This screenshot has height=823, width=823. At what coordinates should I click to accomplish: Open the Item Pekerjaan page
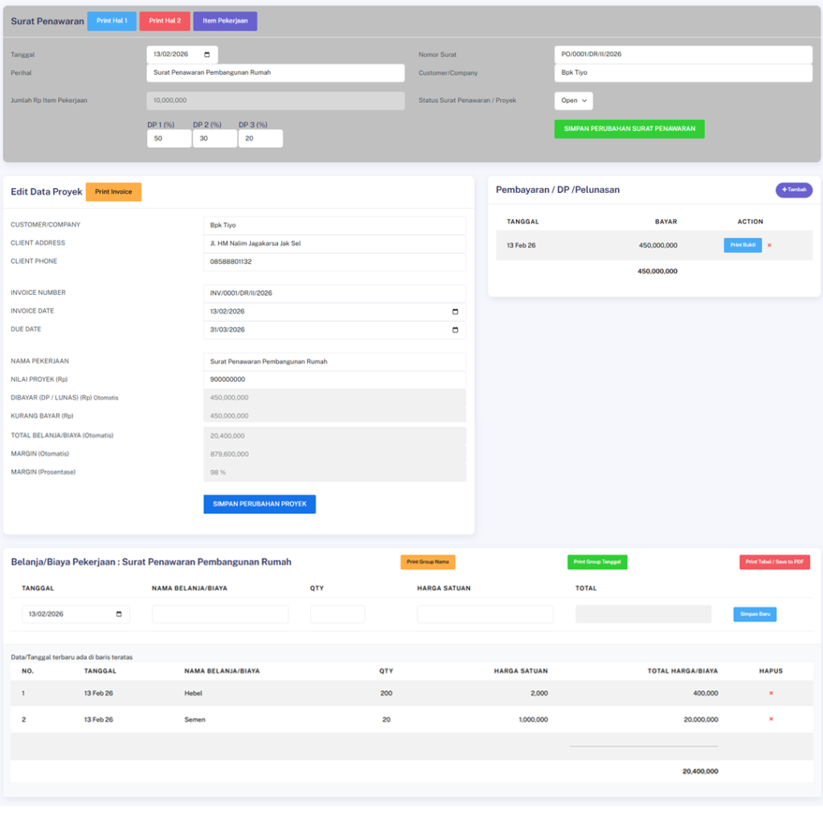225,21
